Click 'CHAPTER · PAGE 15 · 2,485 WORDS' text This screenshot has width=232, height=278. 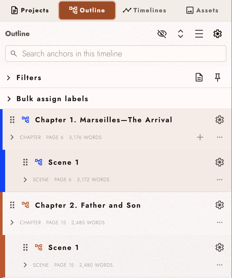coord(62,222)
